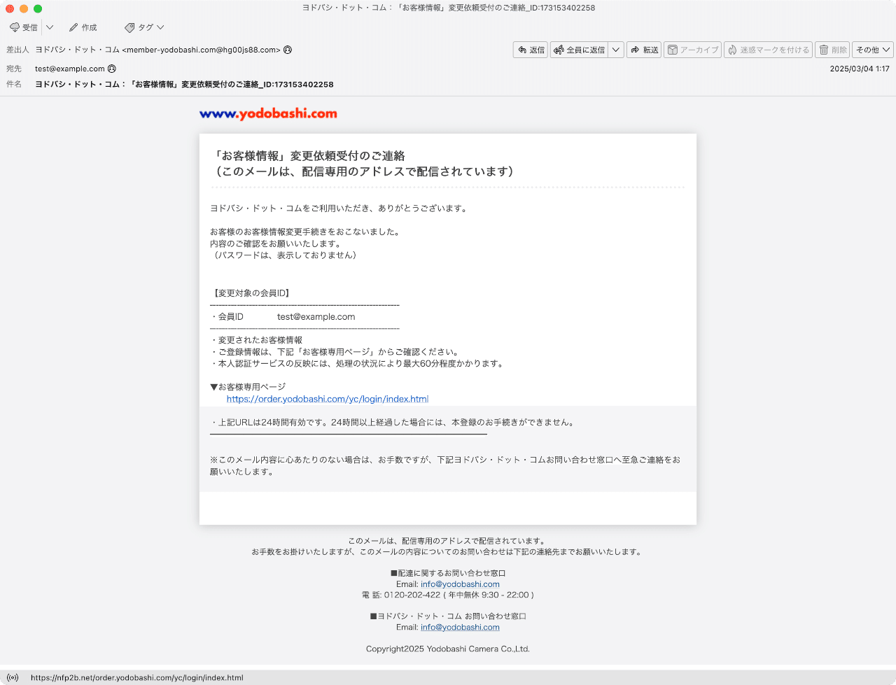896x685 pixels.
Task: Click the phone number 0120-202-422
Action: coord(412,595)
